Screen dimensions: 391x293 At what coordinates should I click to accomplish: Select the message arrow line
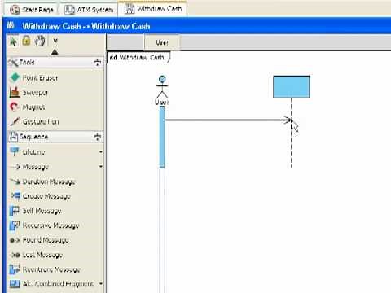click(x=227, y=120)
